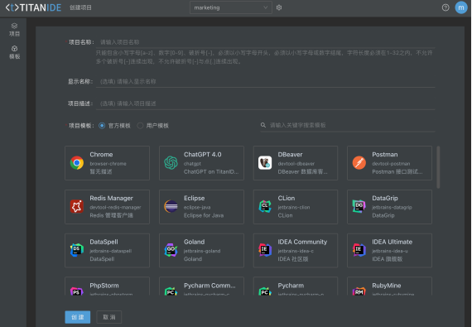This screenshot has height=327, width=472.
Task: Open settings gear next to marketing dropdown
Action: (279, 7)
